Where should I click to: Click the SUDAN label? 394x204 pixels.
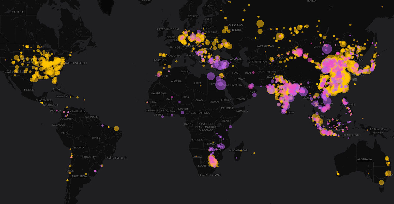tap(214, 102)
